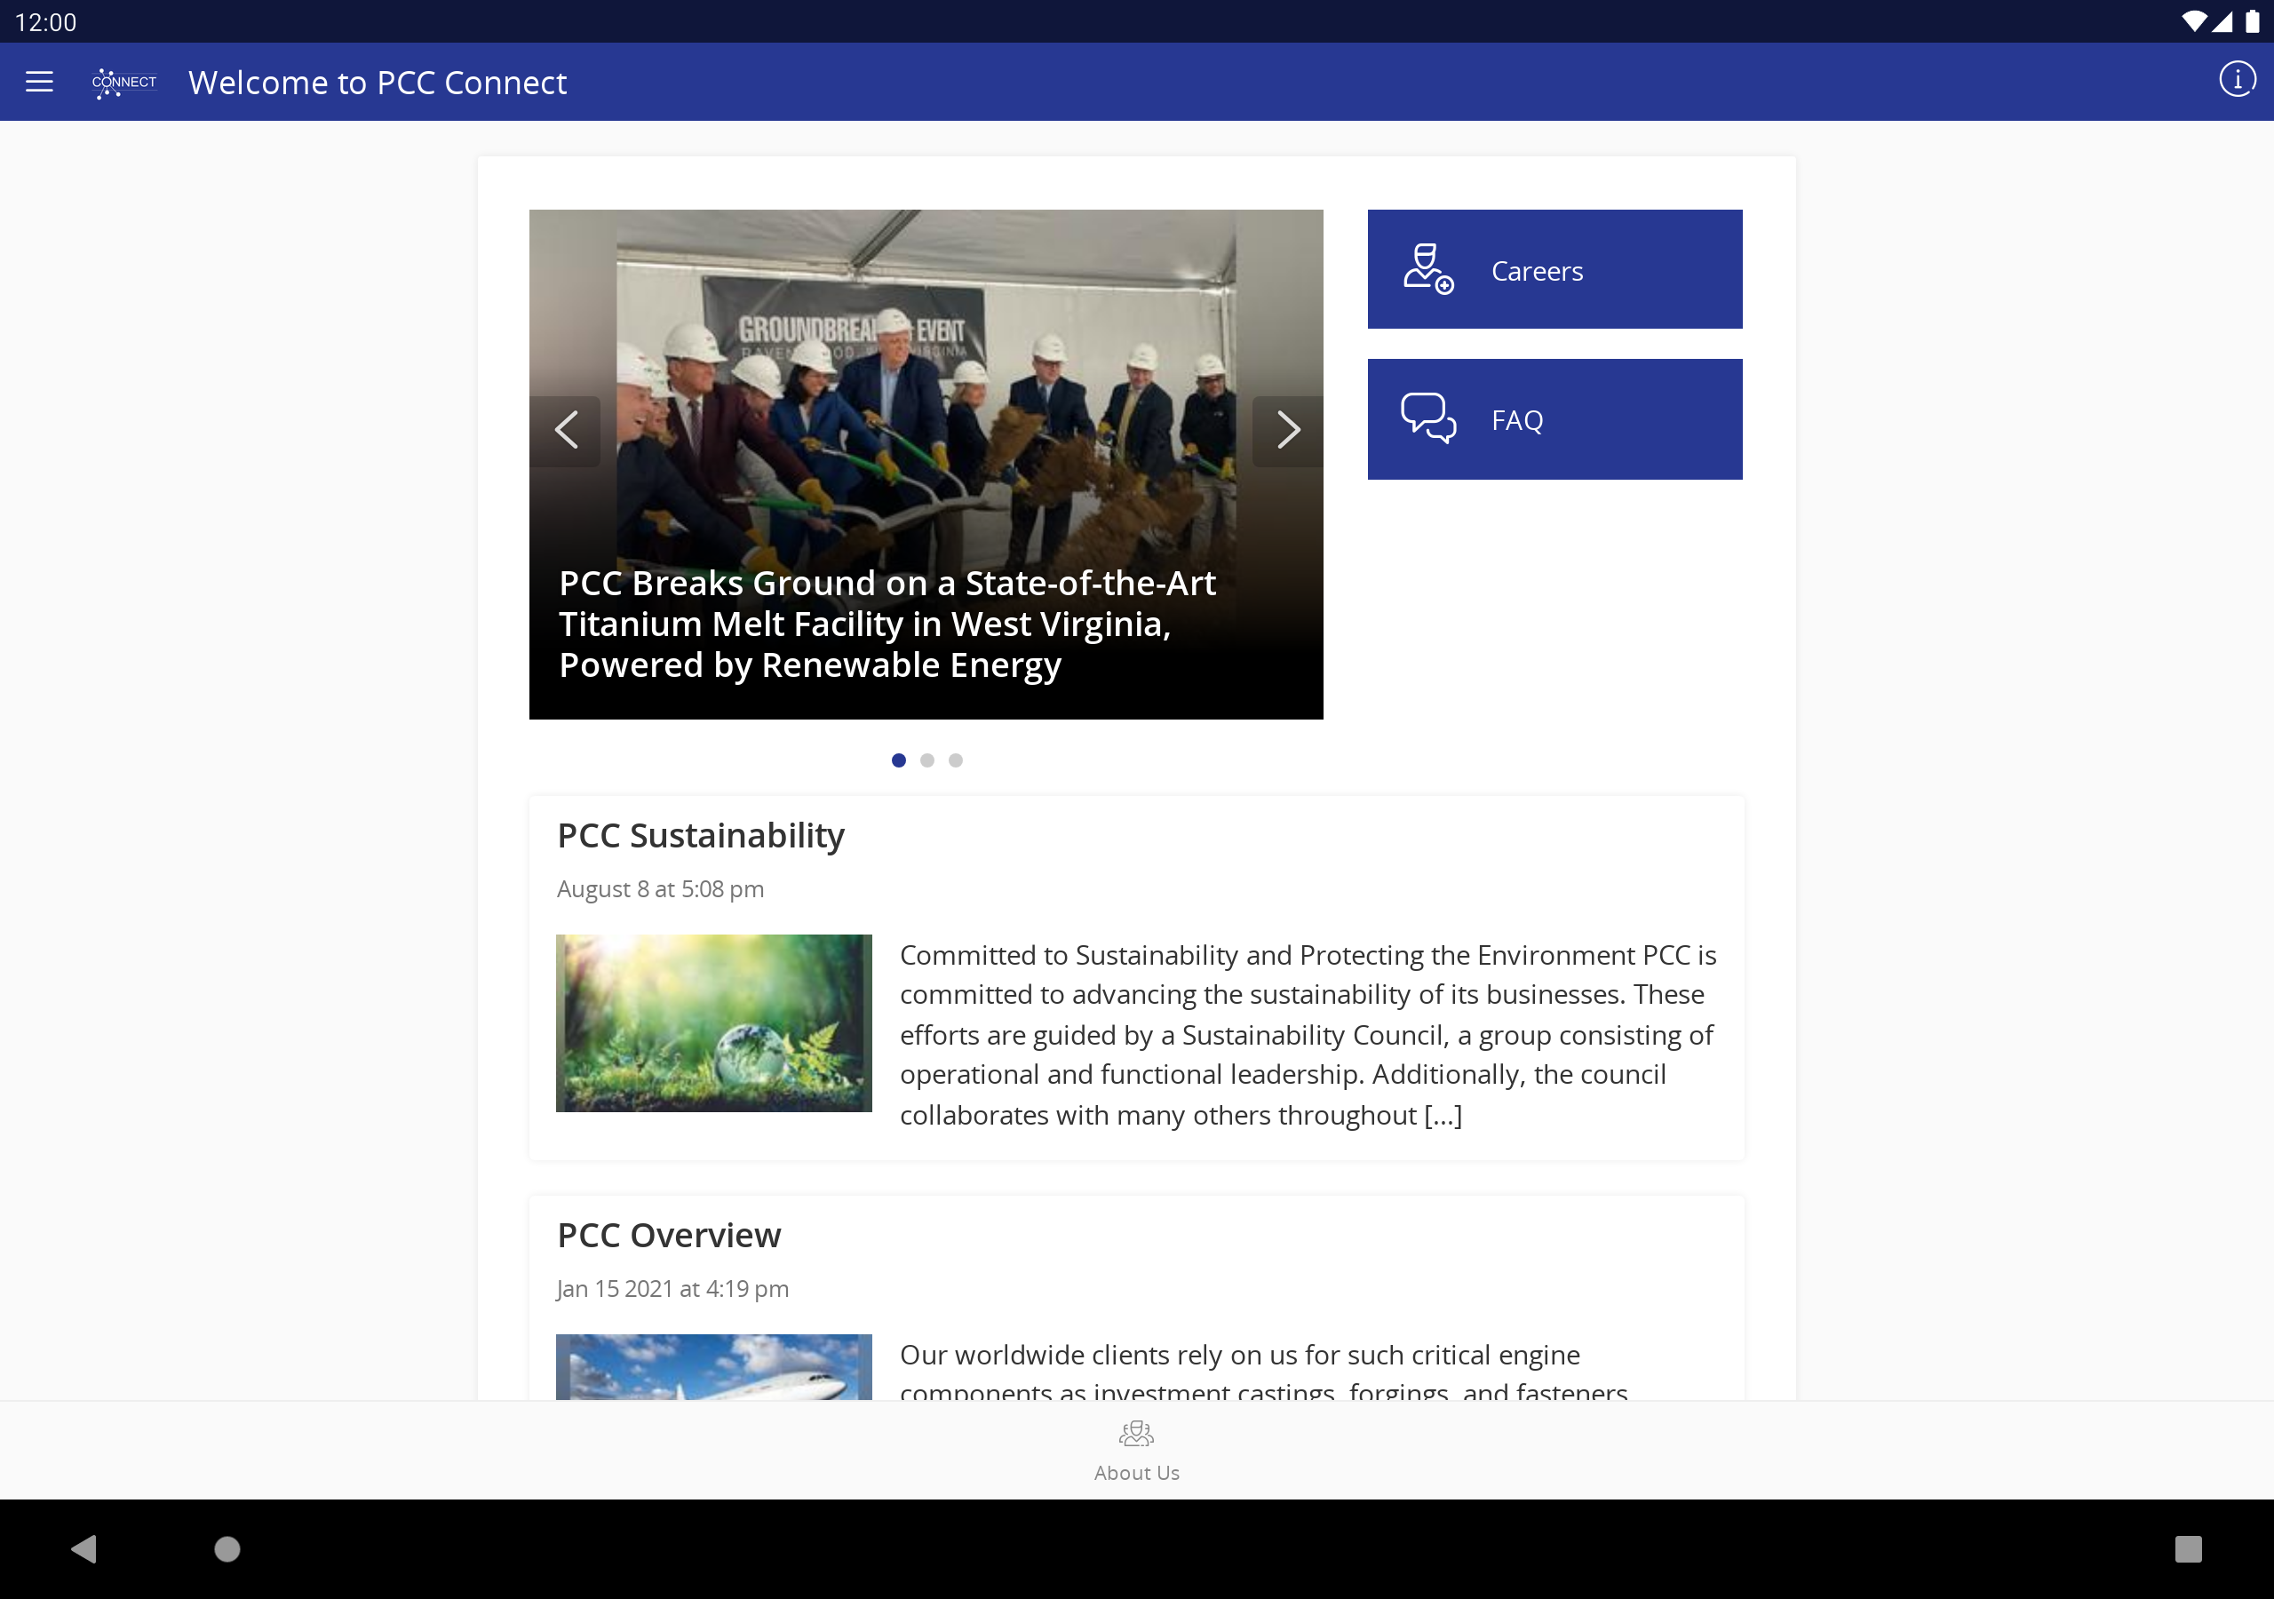Image resolution: width=2274 pixels, height=1599 pixels.
Task: Click the airplane thumbnail in PCC Overview
Action: 713,1366
